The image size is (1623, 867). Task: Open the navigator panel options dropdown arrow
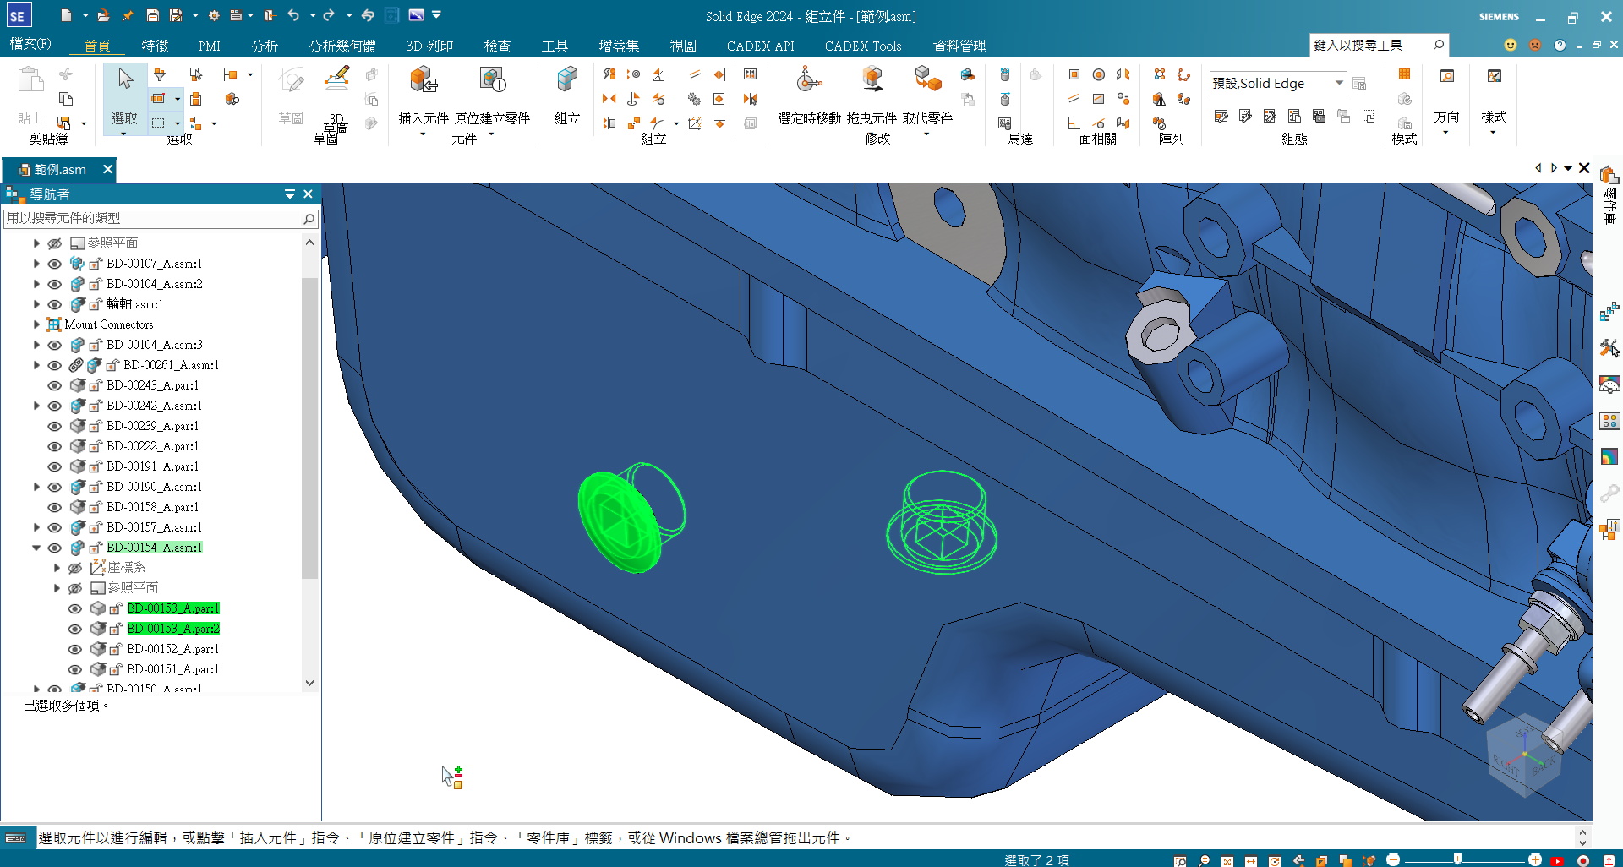[x=290, y=194]
